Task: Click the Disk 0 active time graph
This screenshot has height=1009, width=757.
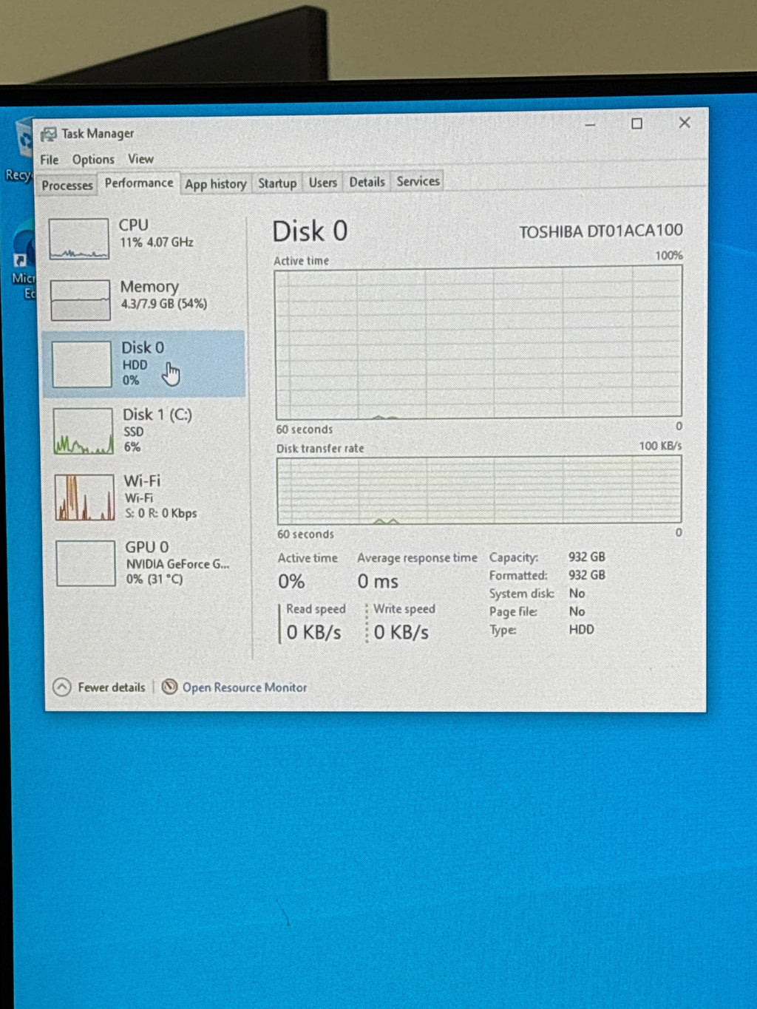Action: [478, 344]
